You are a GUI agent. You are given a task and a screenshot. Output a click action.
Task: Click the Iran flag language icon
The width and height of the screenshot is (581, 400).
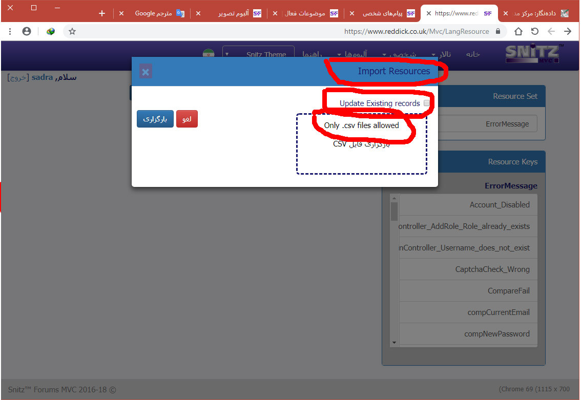click(208, 54)
